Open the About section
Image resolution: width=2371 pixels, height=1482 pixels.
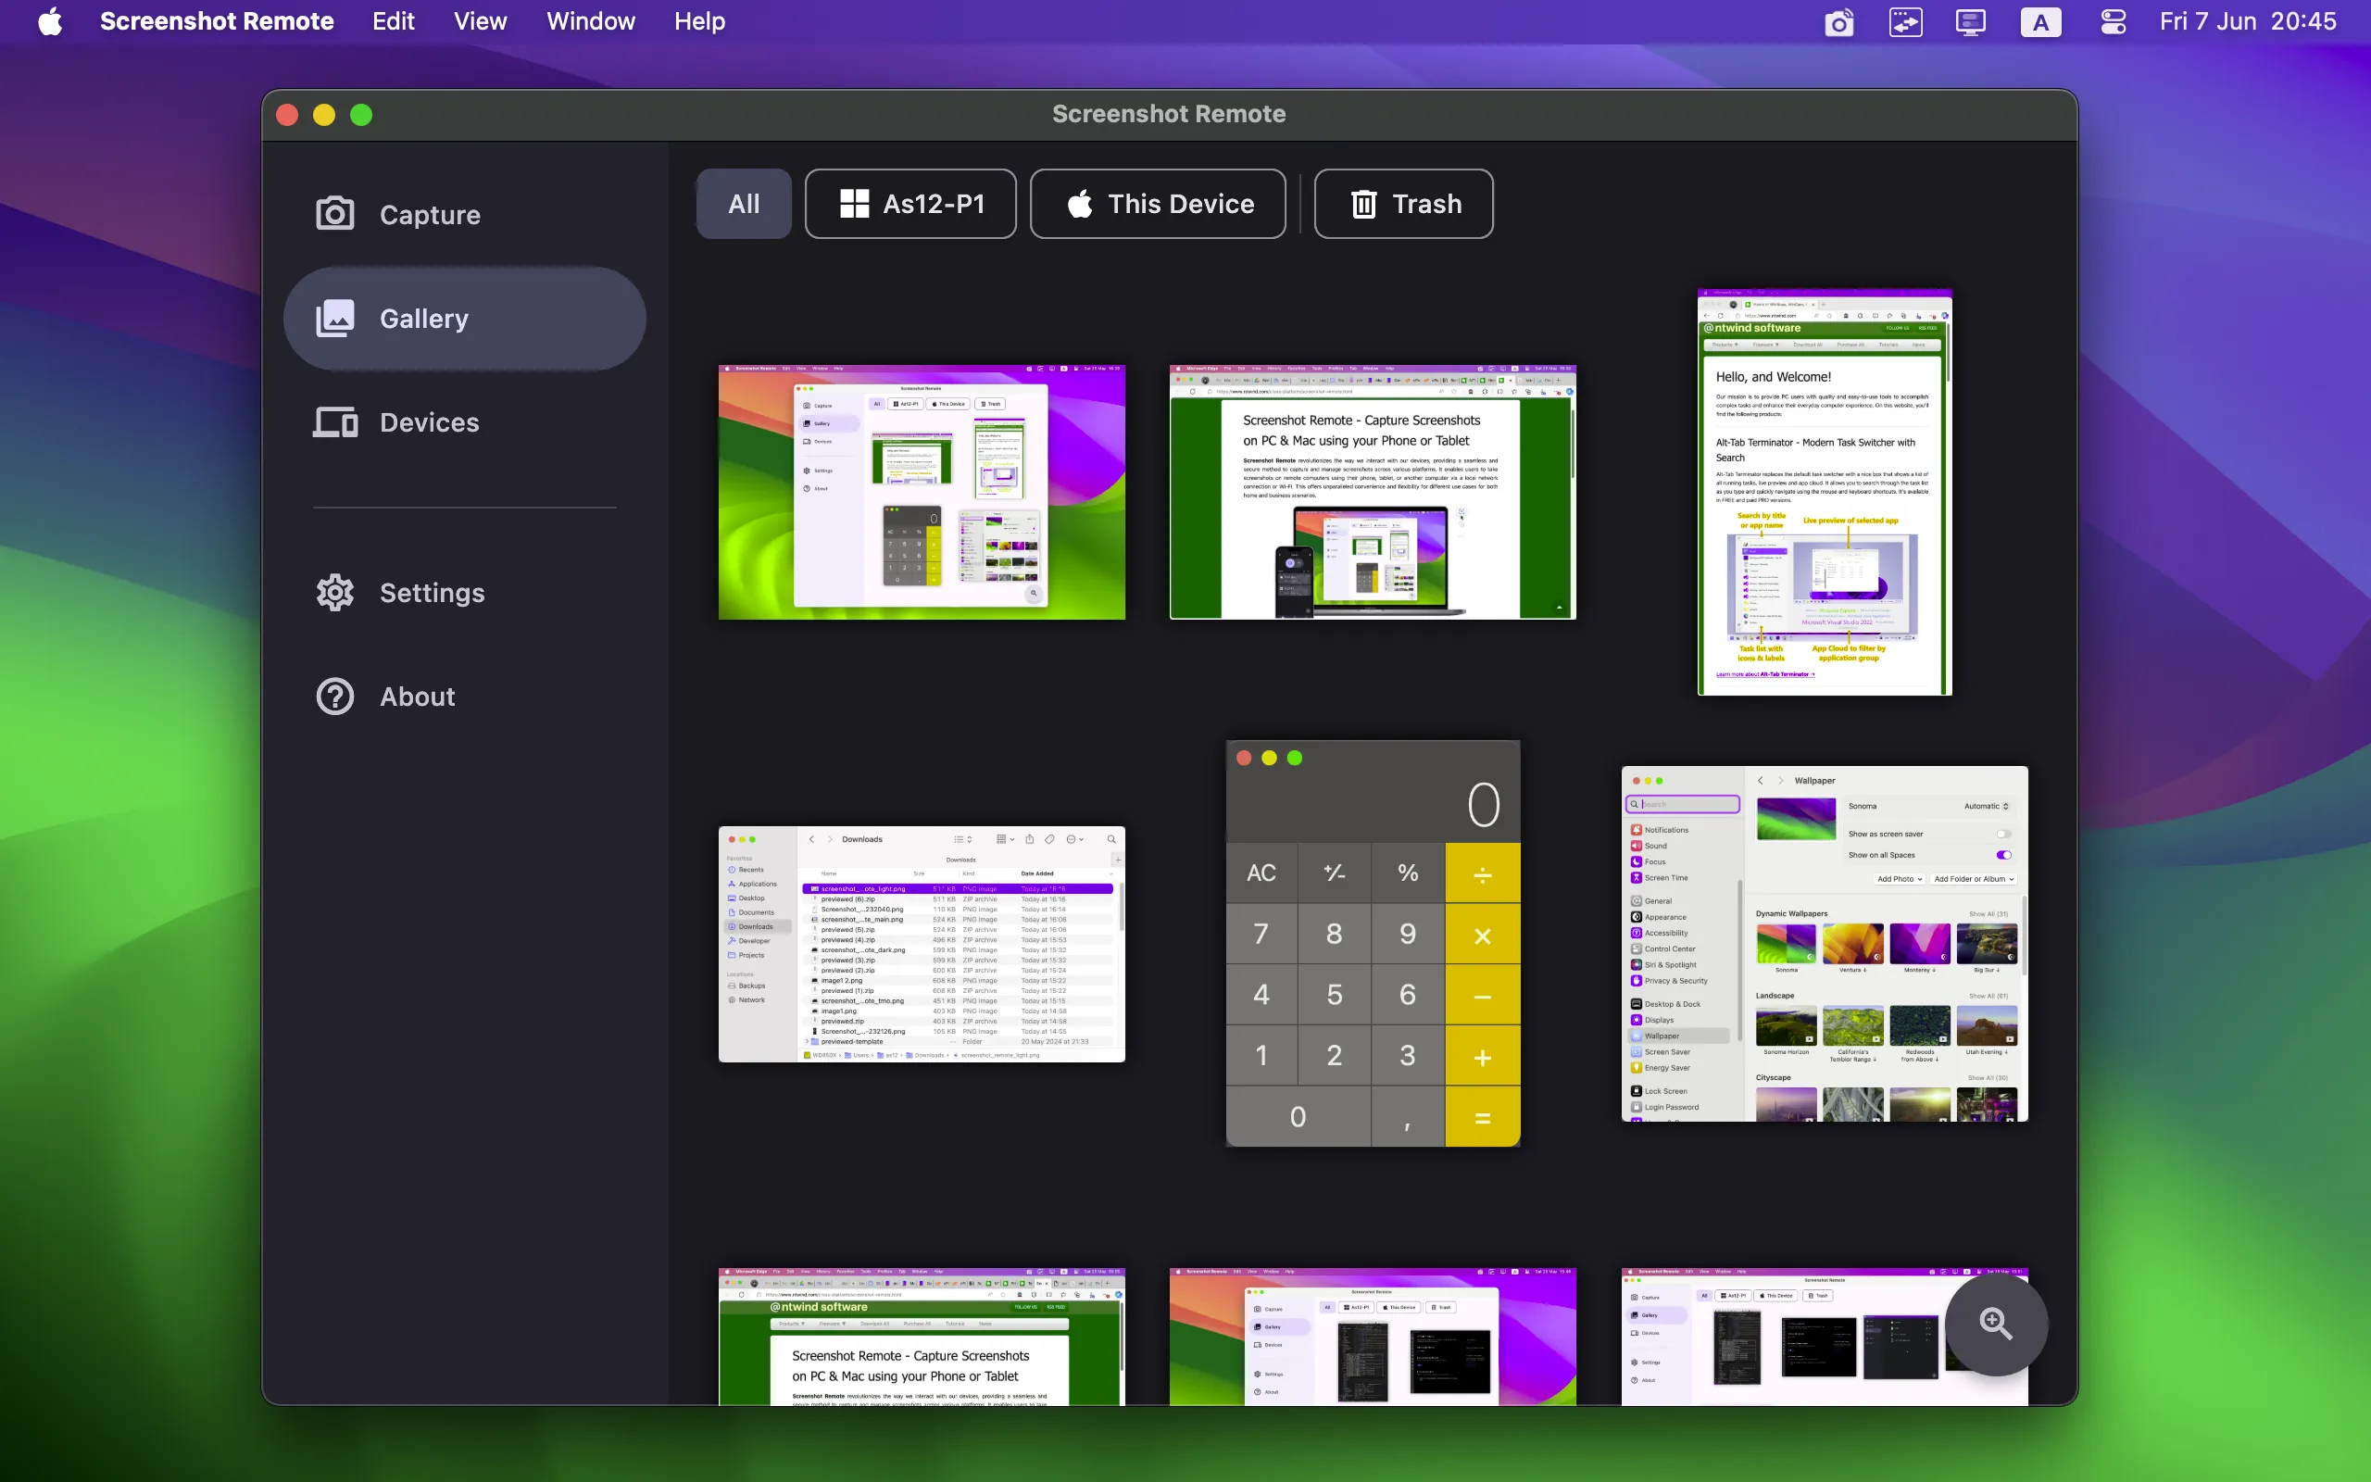pos(417,695)
